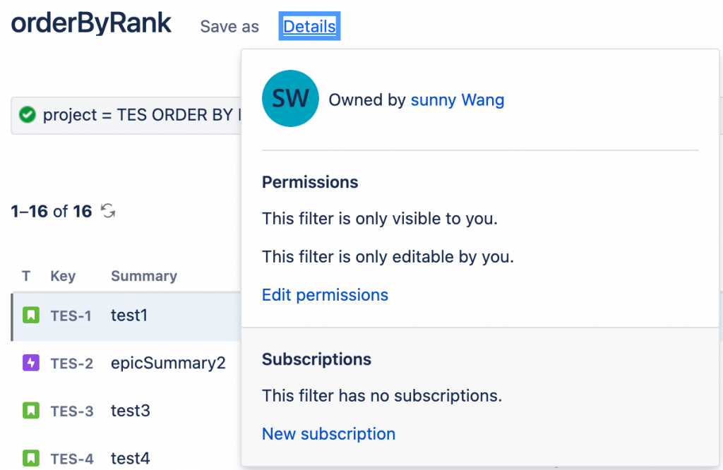Click the TES-3 story type icon

tap(30, 410)
